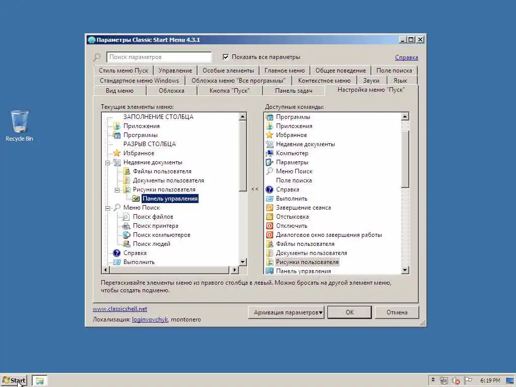Image resolution: width=516 pixels, height=387 pixels.
Task: Select the ЗАПОЛНЕНИЕ СТОЛБЦА tree row
Action: 158,117
